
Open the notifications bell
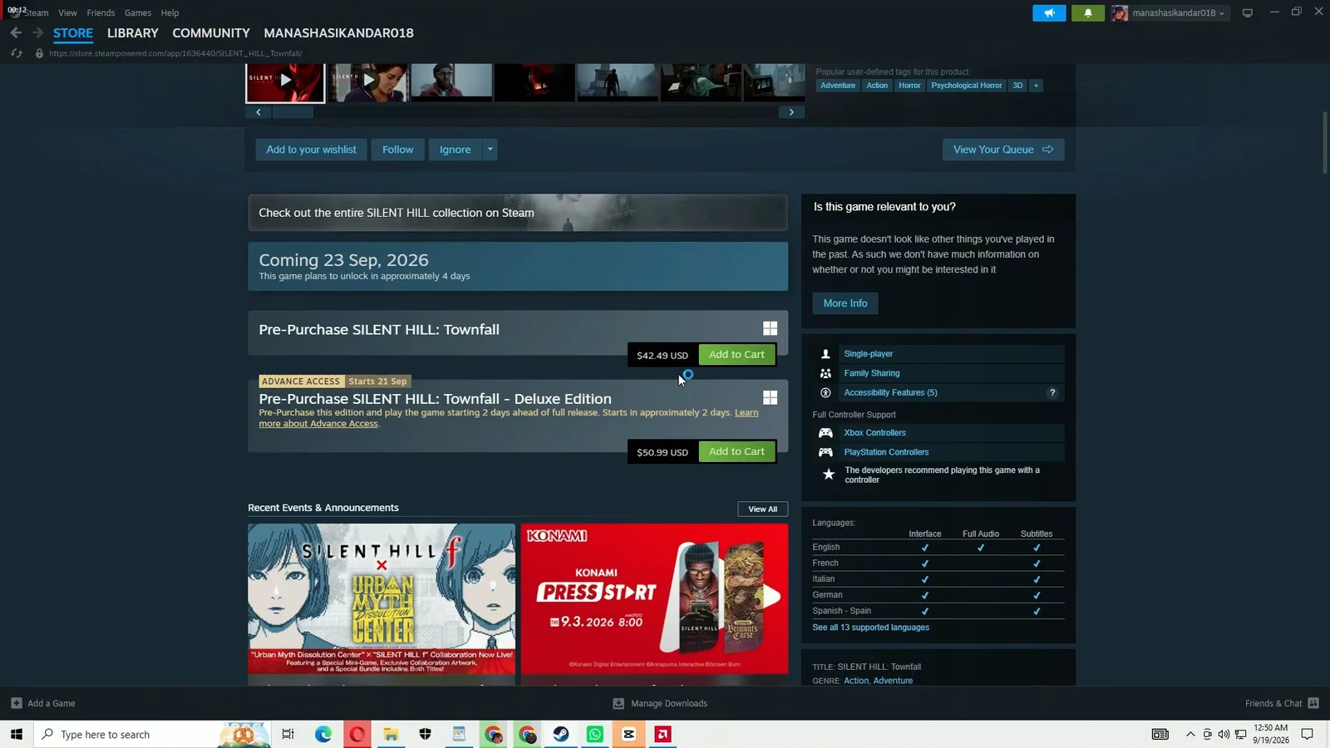point(1087,12)
